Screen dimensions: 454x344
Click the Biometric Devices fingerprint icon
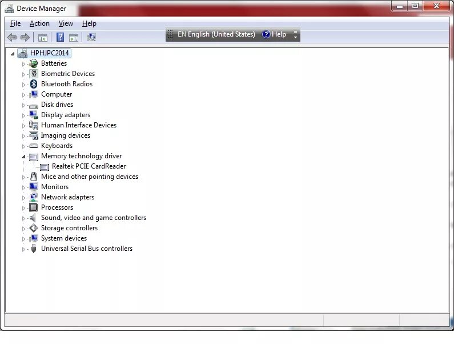(34, 74)
